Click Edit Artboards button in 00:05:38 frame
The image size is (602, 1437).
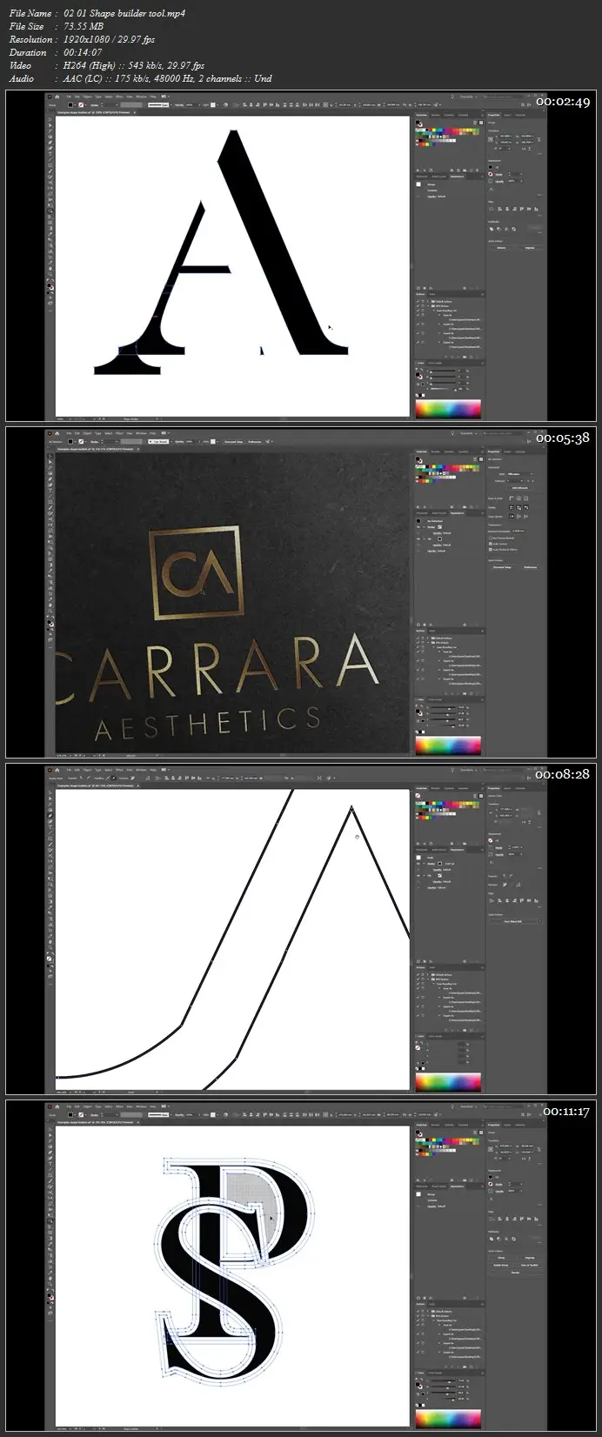point(520,488)
